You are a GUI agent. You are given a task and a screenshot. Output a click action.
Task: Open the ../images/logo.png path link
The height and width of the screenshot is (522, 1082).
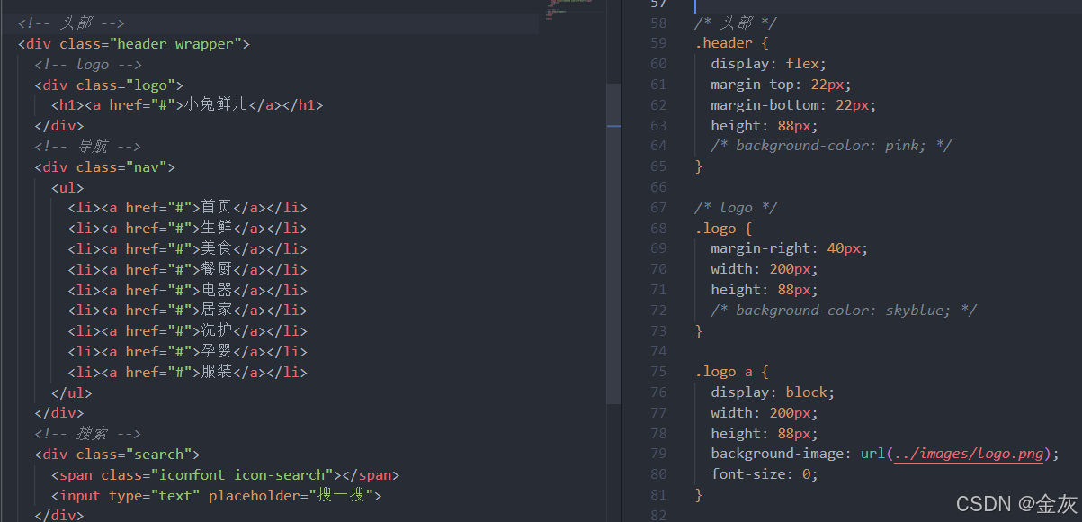(969, 454)
